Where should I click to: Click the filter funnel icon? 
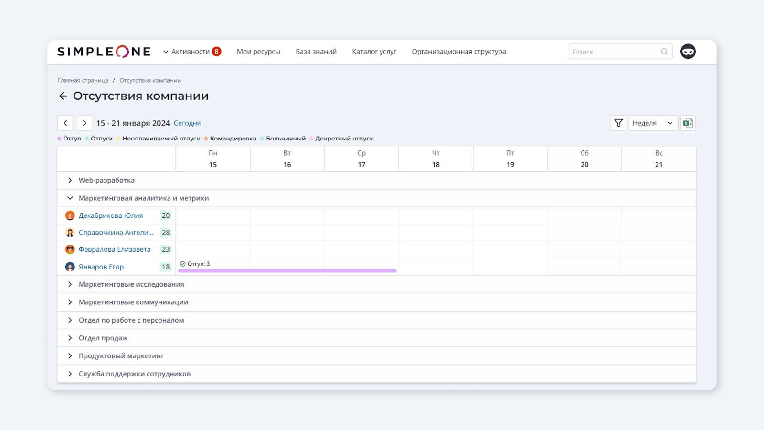click(618, 123)
